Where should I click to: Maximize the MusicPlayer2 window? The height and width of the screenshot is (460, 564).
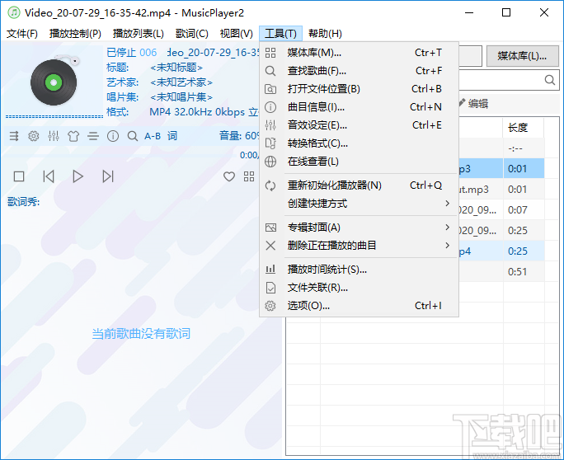[506, 13]
